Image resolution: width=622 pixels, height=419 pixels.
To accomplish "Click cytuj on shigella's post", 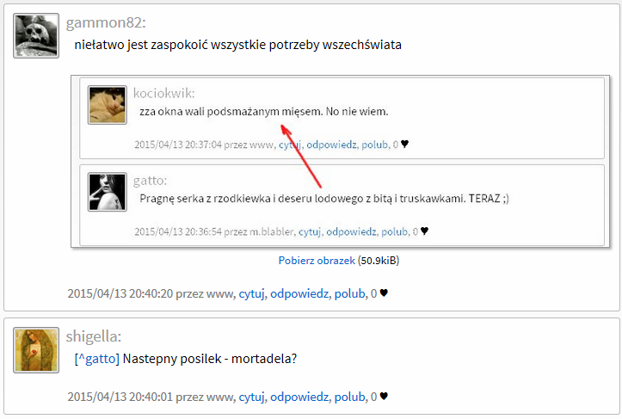I will pos(251,397).
